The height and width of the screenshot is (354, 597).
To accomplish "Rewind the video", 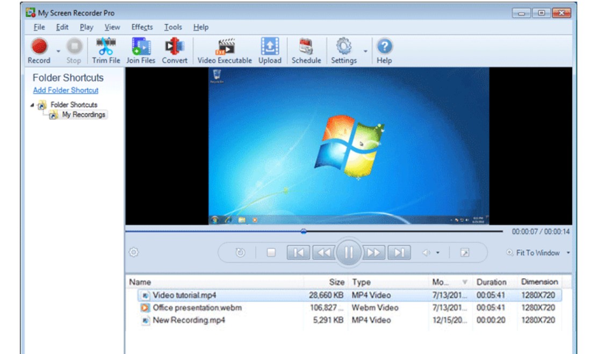I will click(323, 252).
